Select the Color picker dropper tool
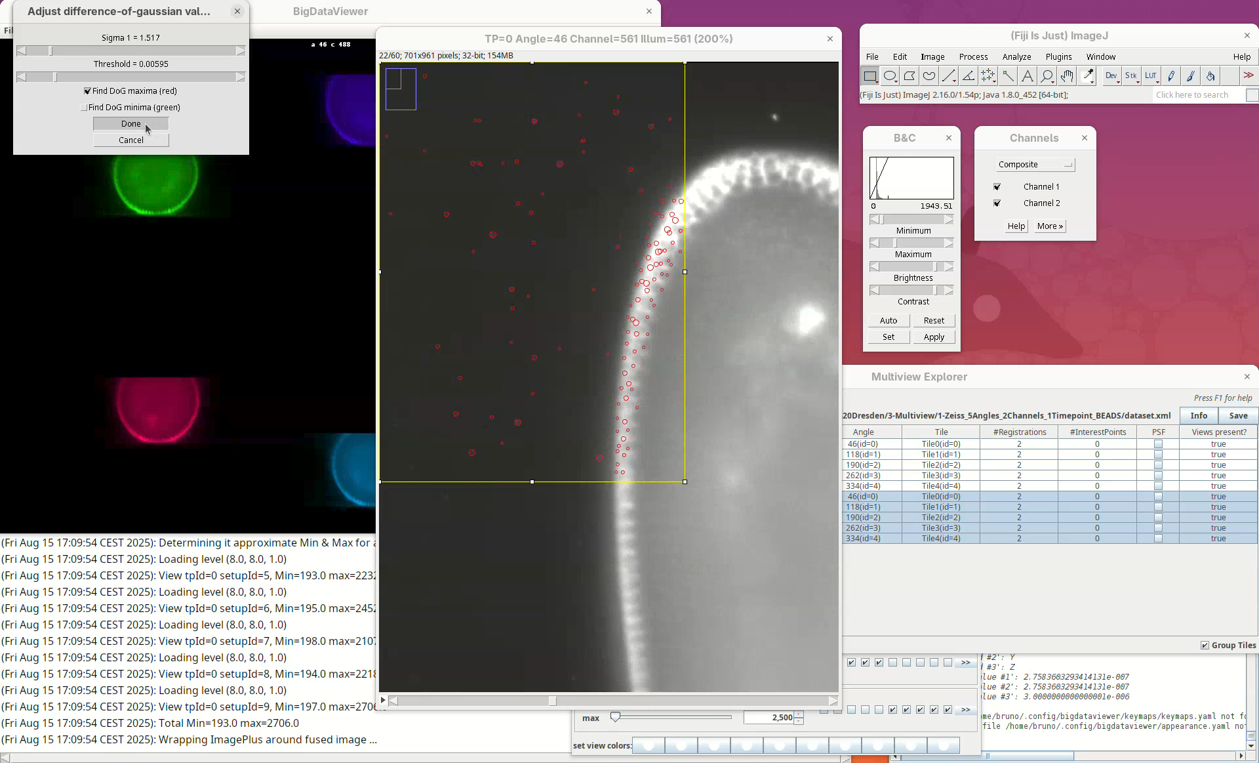 tap(1088, 76)
